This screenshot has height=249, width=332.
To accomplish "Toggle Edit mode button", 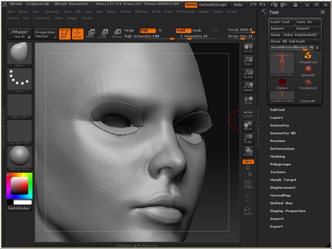I will pyautogui.click(x=65, y=34).
